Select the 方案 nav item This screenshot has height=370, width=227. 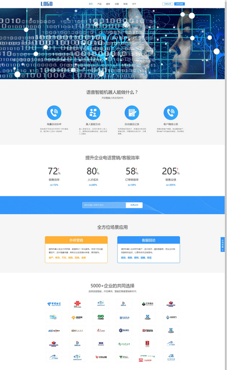[117, 4]
